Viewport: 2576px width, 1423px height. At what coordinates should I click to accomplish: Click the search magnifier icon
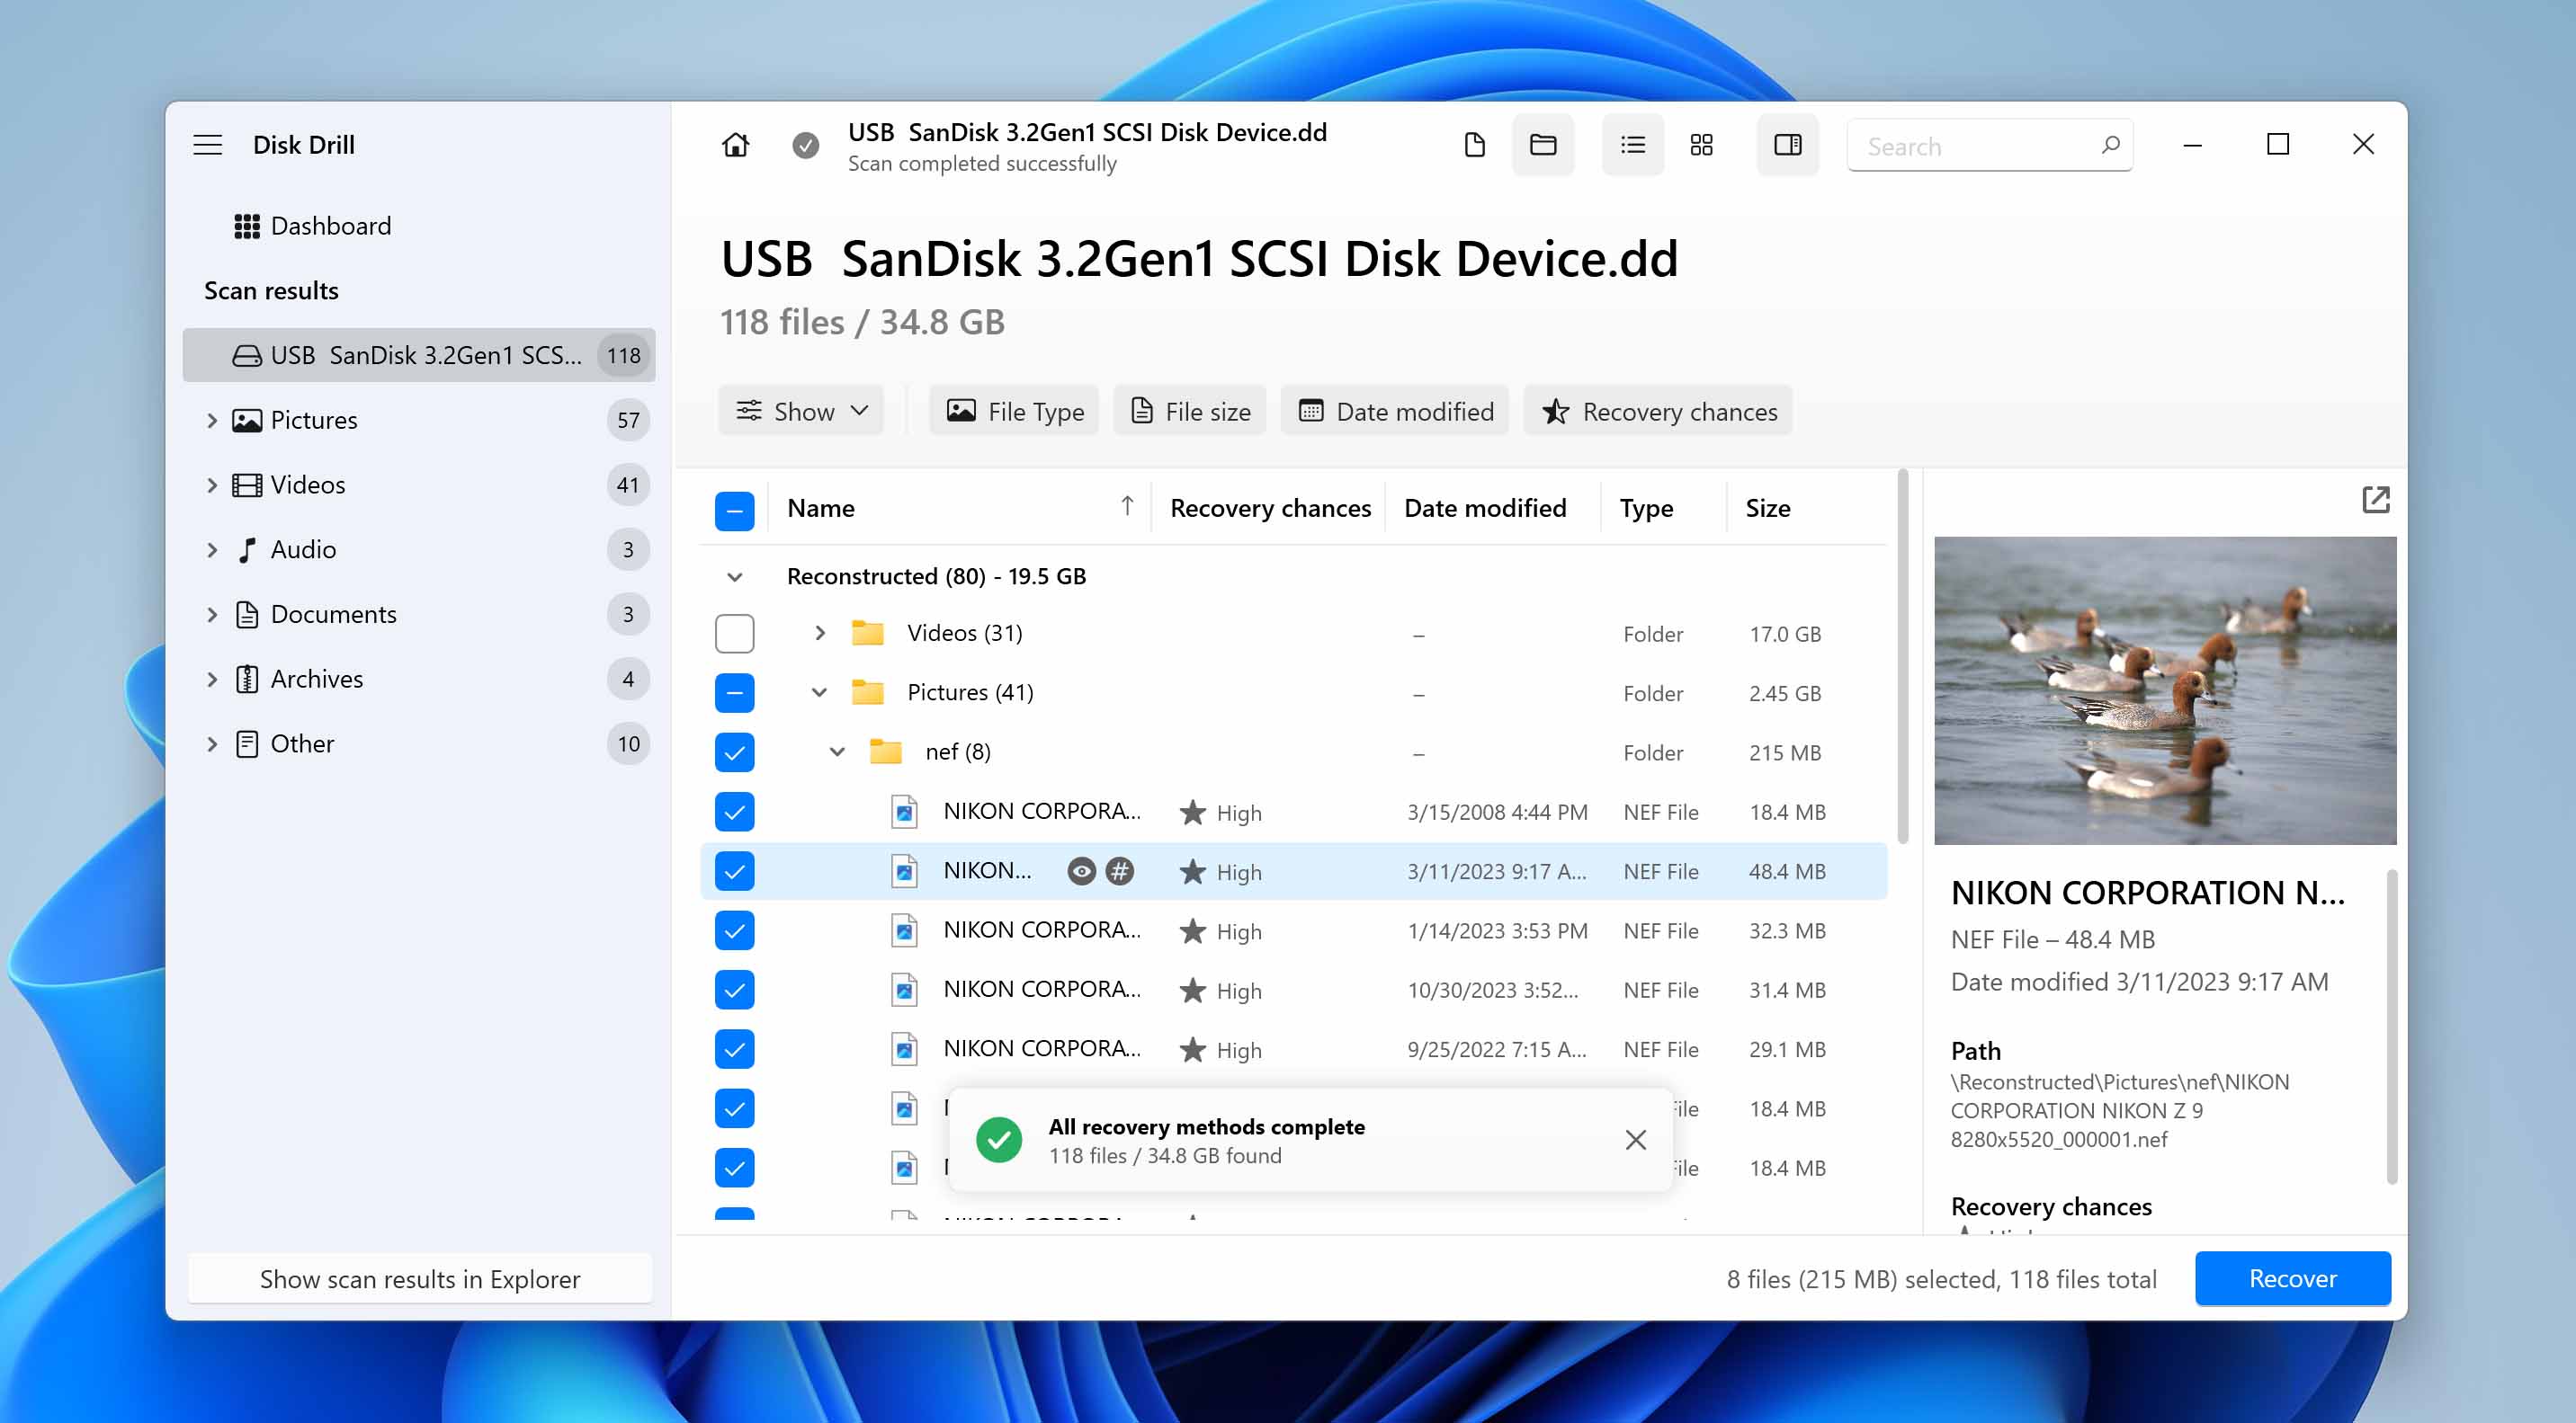2111,145
